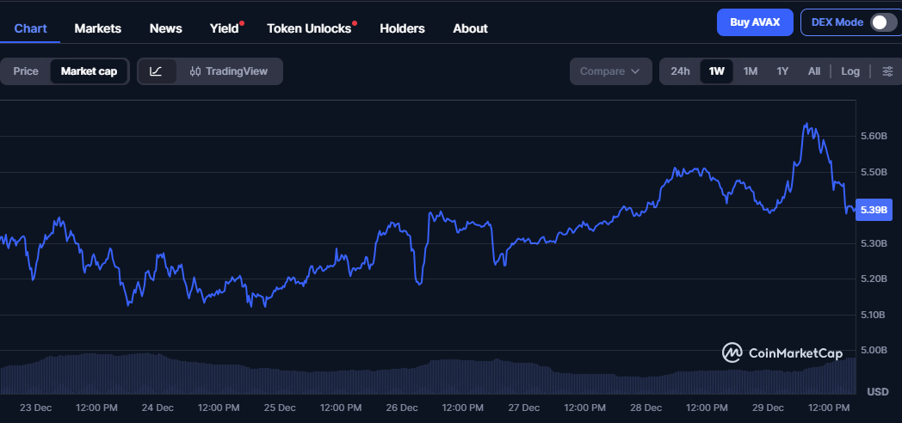Choose the 1Y time range
Screen dimensions: 902x423
click(x=782, y=71)
